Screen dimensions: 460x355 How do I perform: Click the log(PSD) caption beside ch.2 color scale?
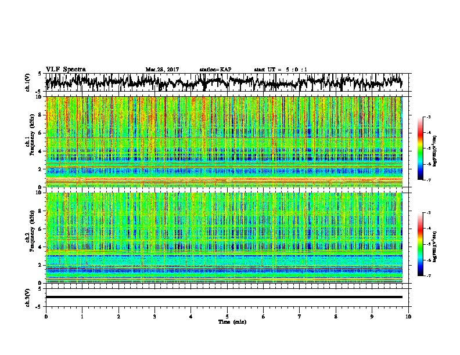[x=435, y=247]
